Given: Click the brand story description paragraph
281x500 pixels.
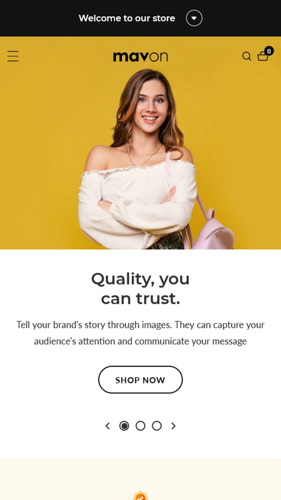Looking at the screenshot, I should click(140, 333).
